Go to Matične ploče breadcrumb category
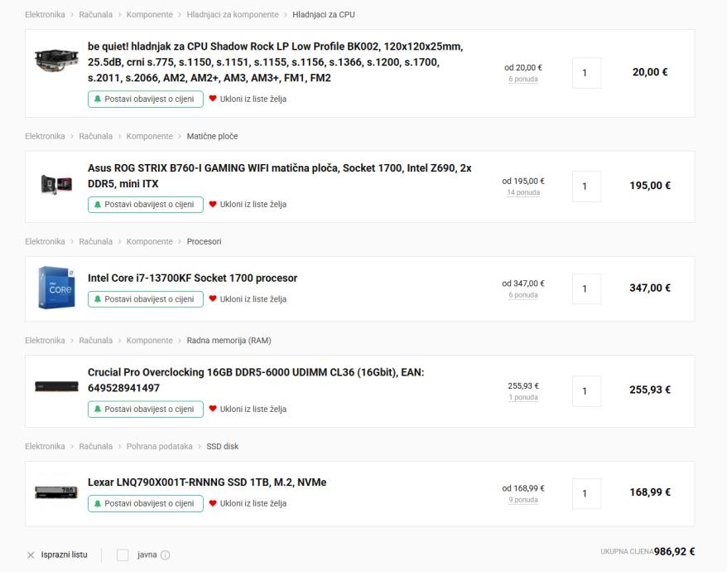Image resolution: width=727 pixels, height=572 pixels. (x=212, y=136)
